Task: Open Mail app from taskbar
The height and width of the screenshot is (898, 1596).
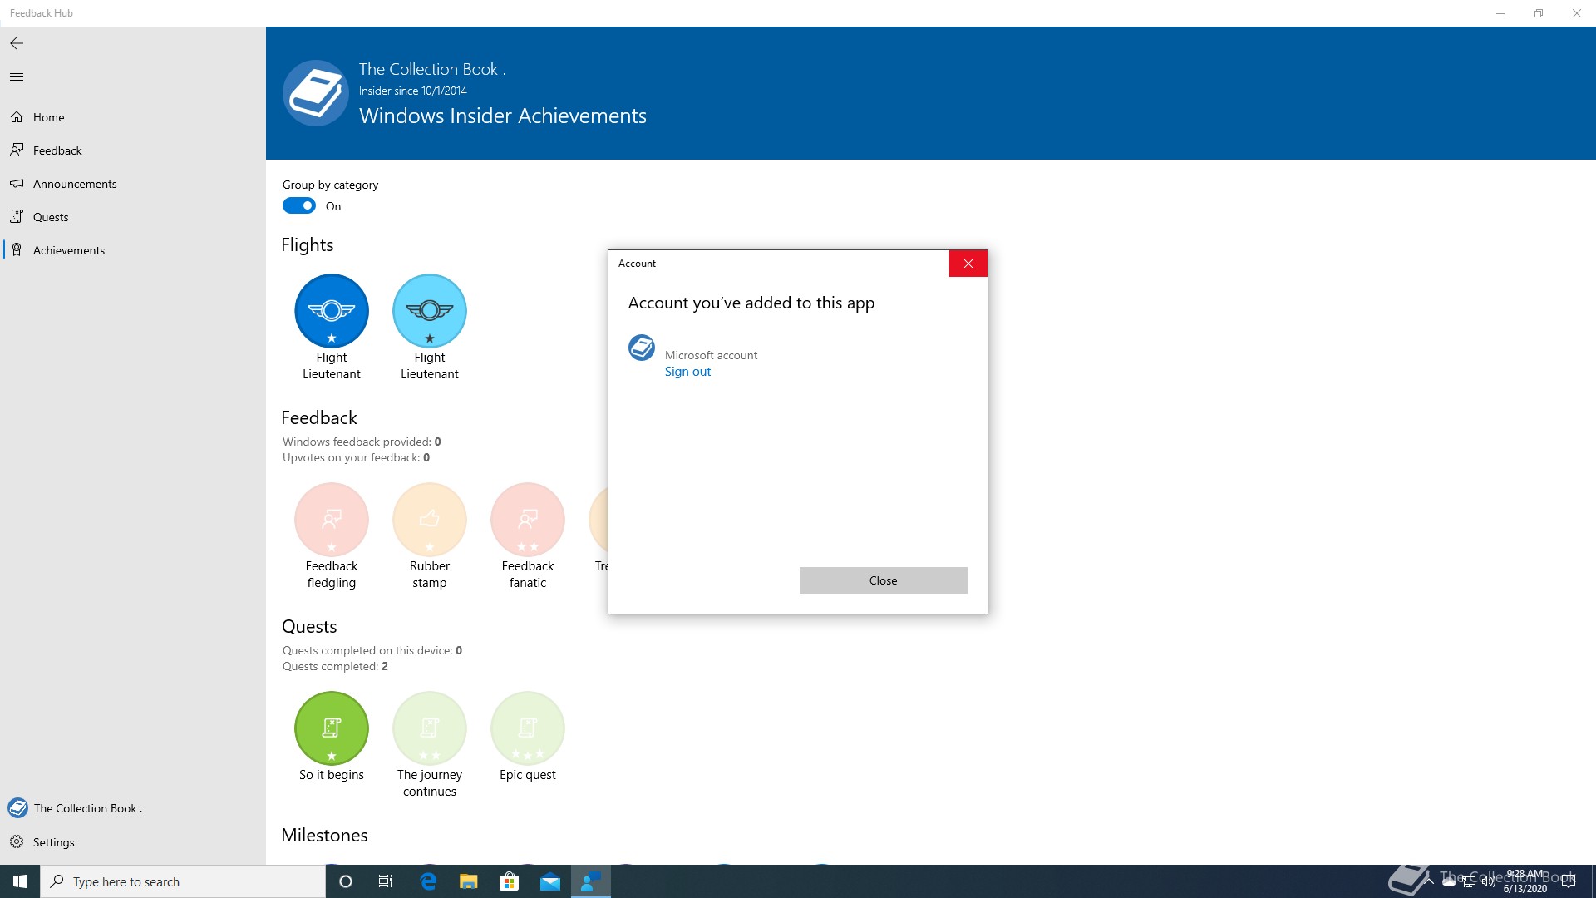Action: 550,881
